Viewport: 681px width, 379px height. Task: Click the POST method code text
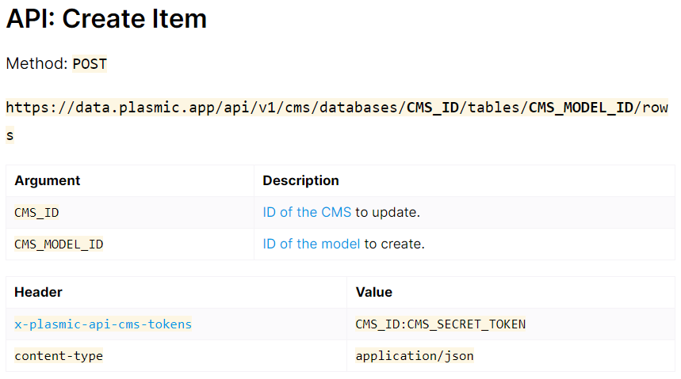point(90,64)
